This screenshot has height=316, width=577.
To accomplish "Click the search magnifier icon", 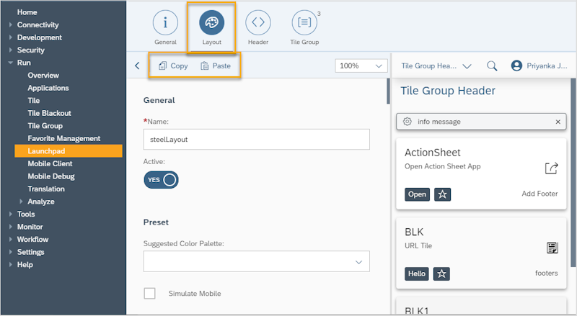I will pyautogui.click(x=492, y=66).
